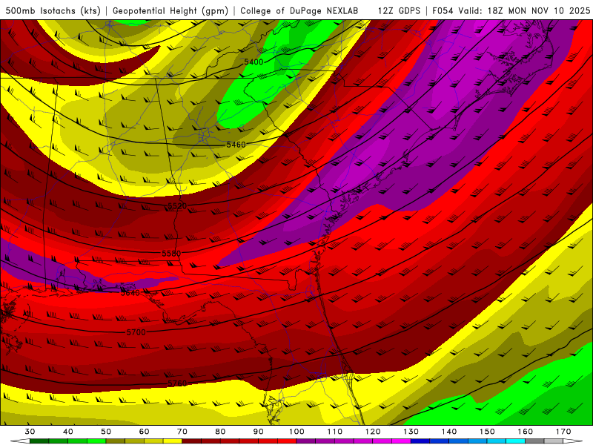Click the 90 value on the color scale
This screenshot has width=593, height=445.
point(258,432)
